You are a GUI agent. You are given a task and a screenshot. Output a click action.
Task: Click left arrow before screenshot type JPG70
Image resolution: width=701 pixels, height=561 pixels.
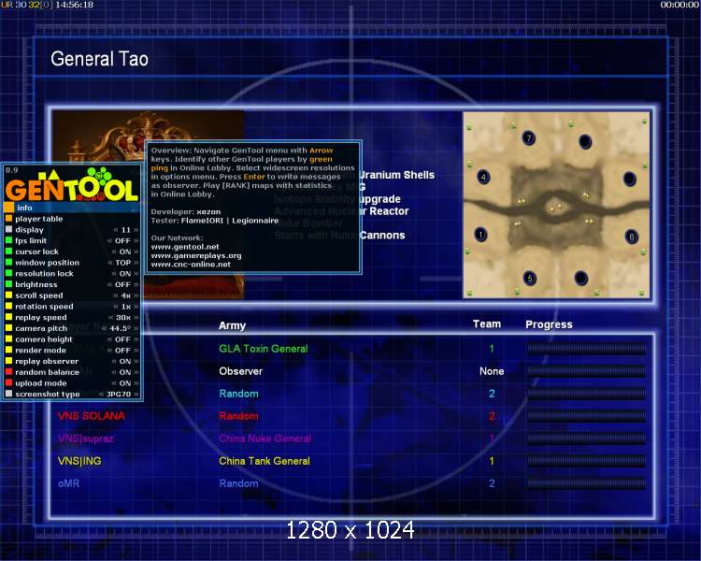(102, 395)
